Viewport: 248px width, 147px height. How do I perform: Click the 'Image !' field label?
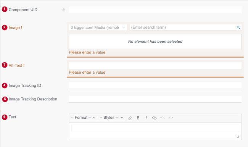(x=15, y=28)
